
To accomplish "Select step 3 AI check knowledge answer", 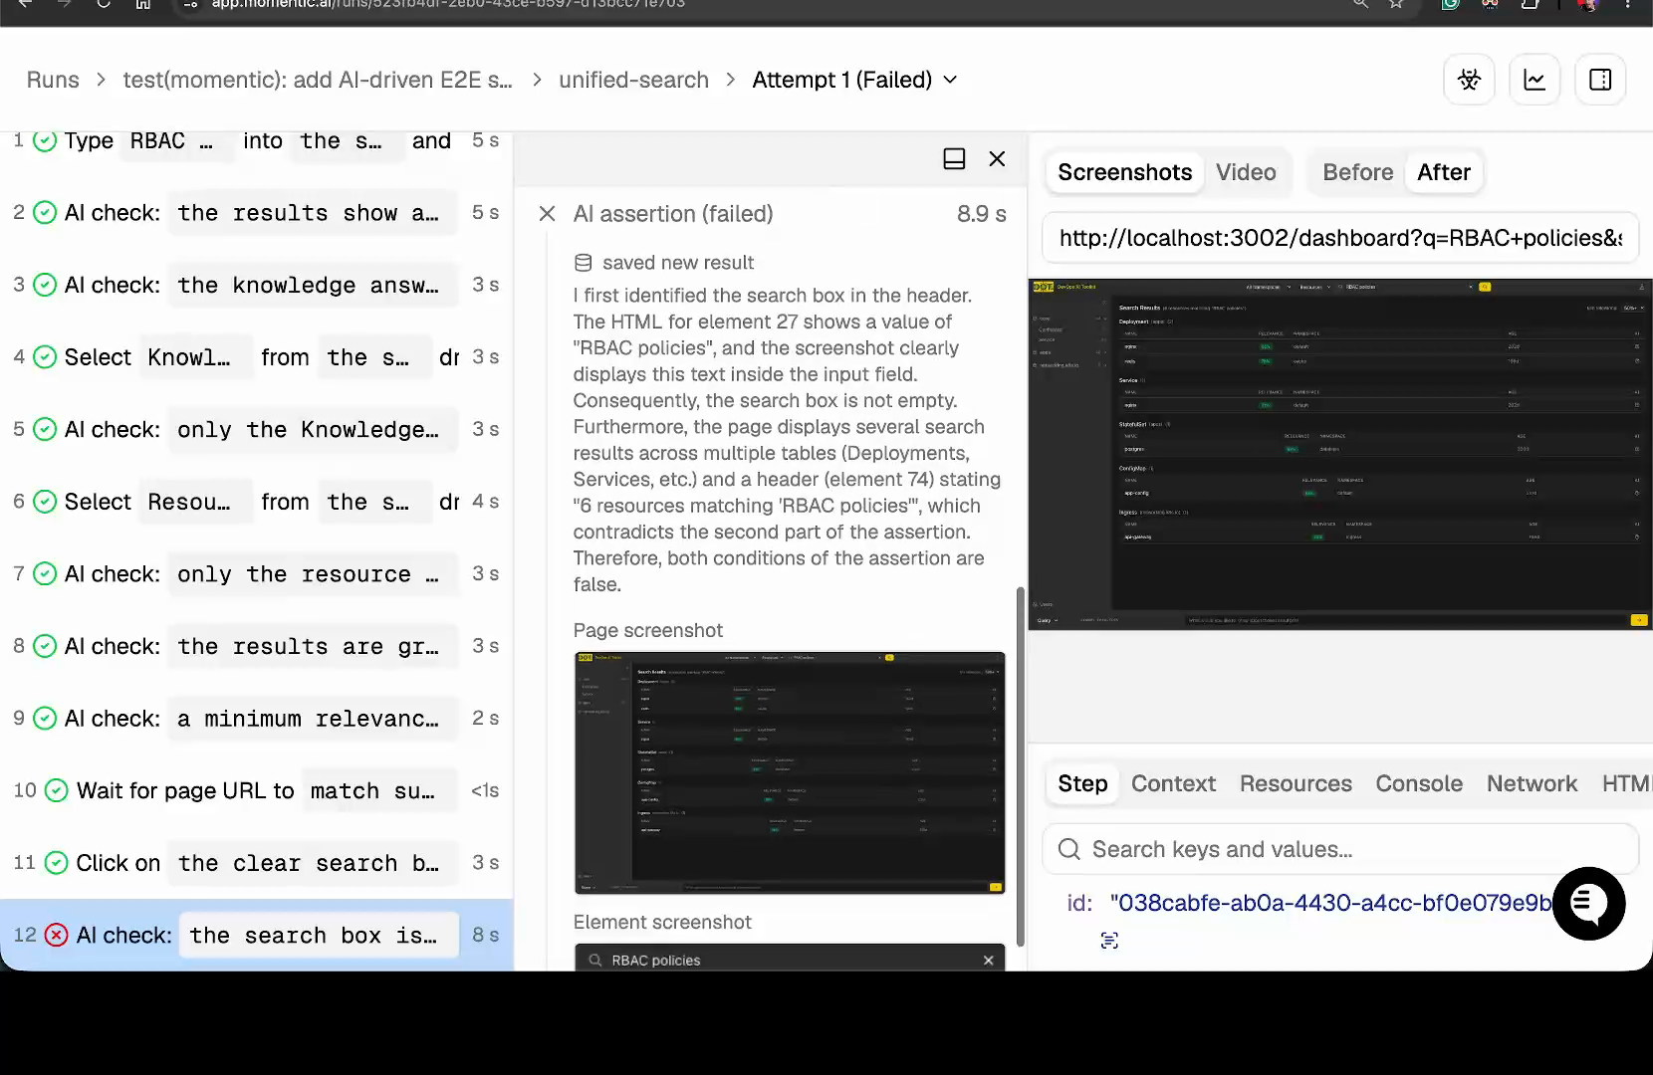I will (257, 286).
